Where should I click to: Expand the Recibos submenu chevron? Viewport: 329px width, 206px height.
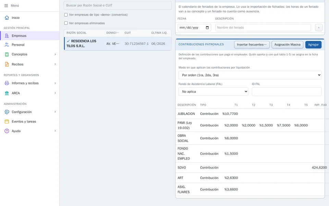point(55,64)
